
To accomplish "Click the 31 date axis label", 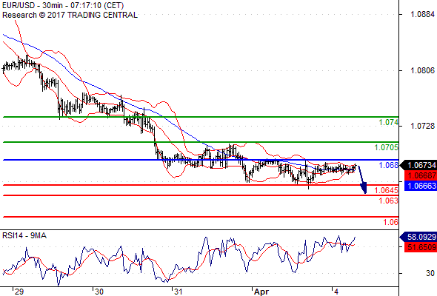I will [x=178, y=292].
